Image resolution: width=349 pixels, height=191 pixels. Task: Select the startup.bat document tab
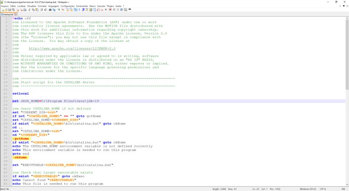(8, 14)
